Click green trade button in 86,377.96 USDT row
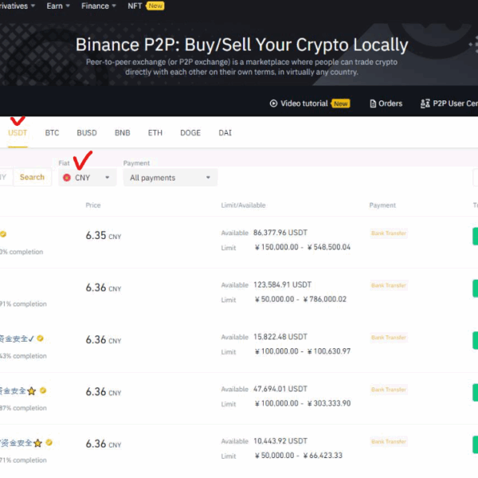The image size is (478, 478). tap(476, 237)
